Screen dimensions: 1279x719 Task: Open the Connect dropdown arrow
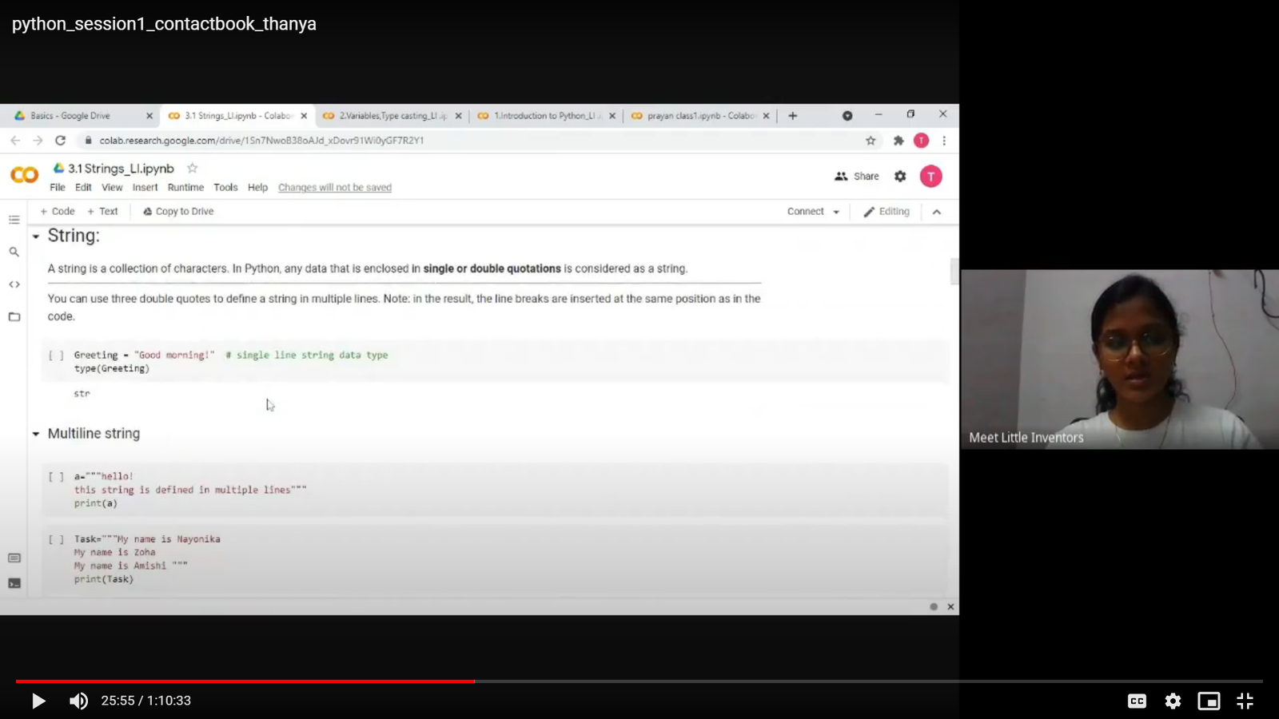pos(836,213)
